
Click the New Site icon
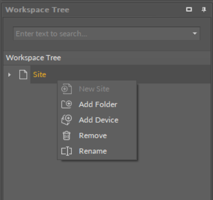pos(67,89)
